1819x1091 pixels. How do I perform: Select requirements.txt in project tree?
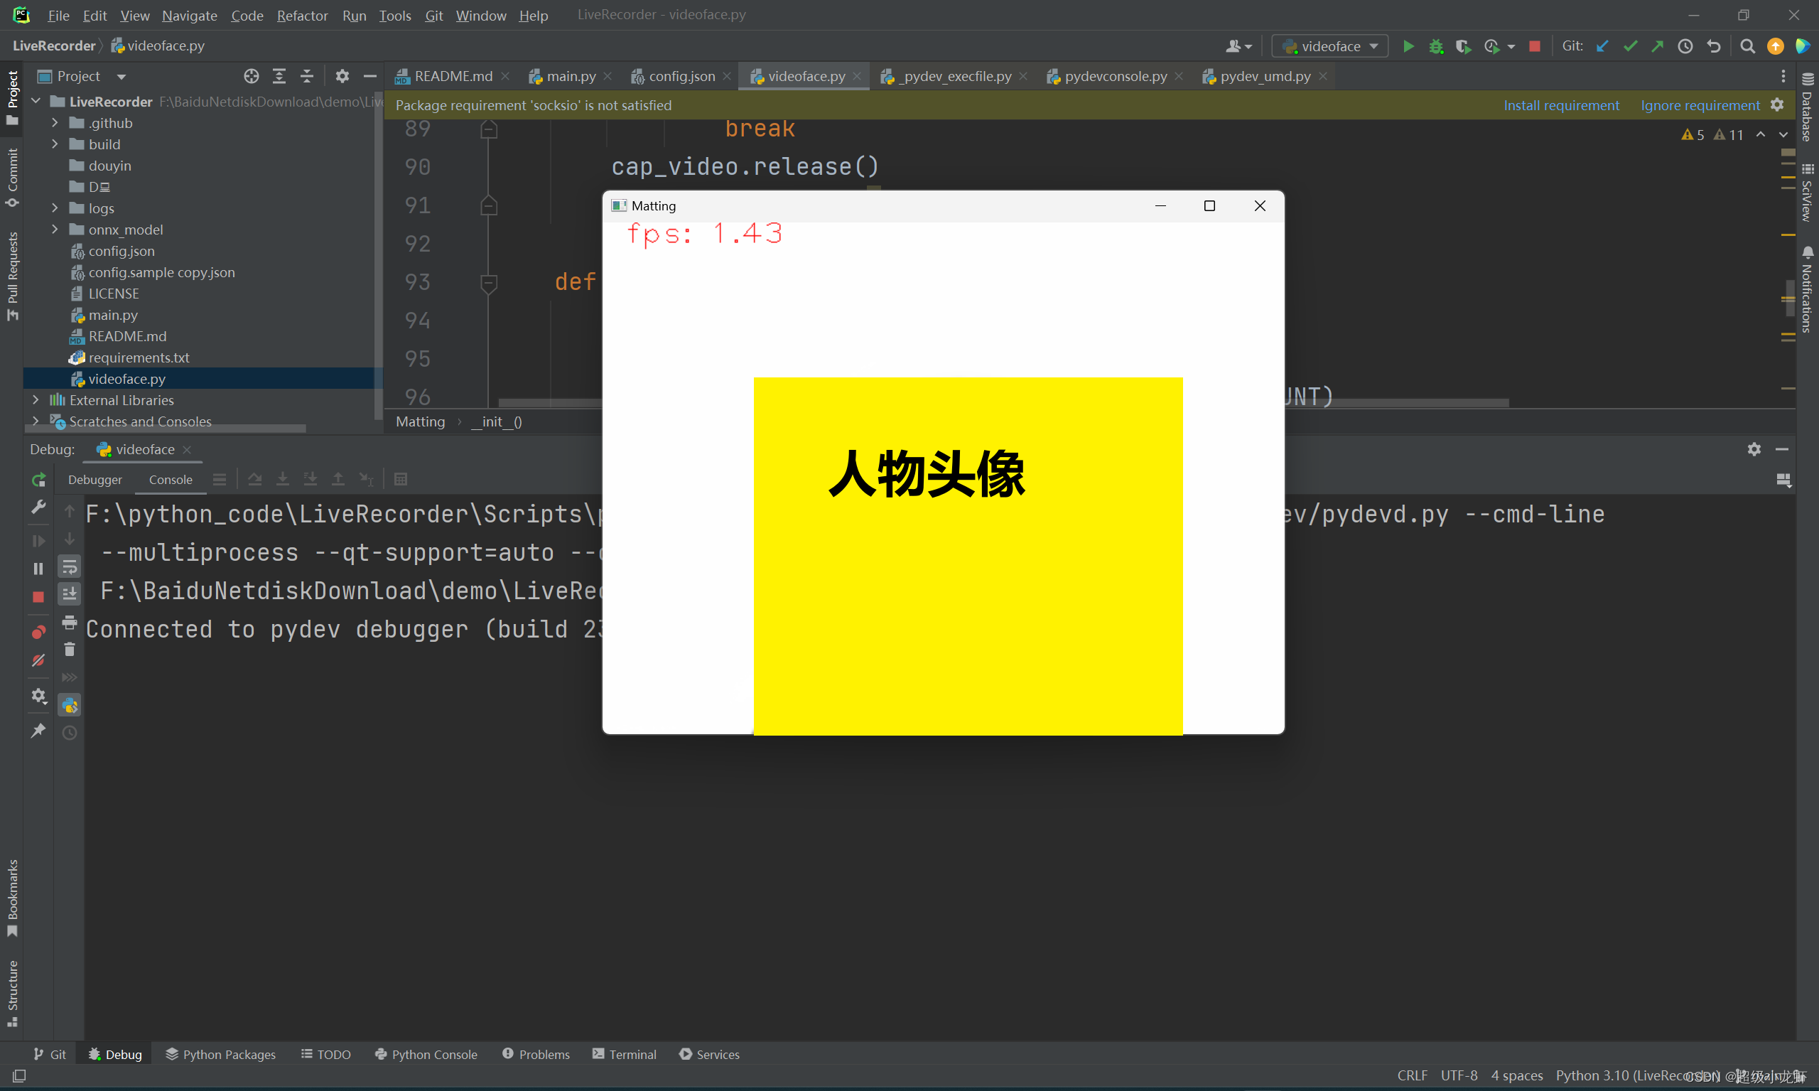(138, 358)
